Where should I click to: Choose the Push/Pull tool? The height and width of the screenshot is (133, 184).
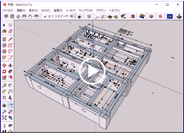(10, 65)
